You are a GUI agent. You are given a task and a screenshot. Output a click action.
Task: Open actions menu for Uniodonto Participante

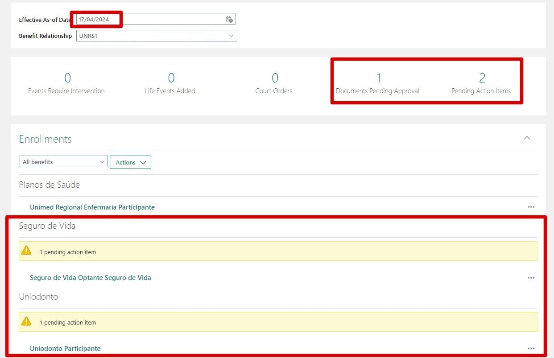(x=531, y=348)
